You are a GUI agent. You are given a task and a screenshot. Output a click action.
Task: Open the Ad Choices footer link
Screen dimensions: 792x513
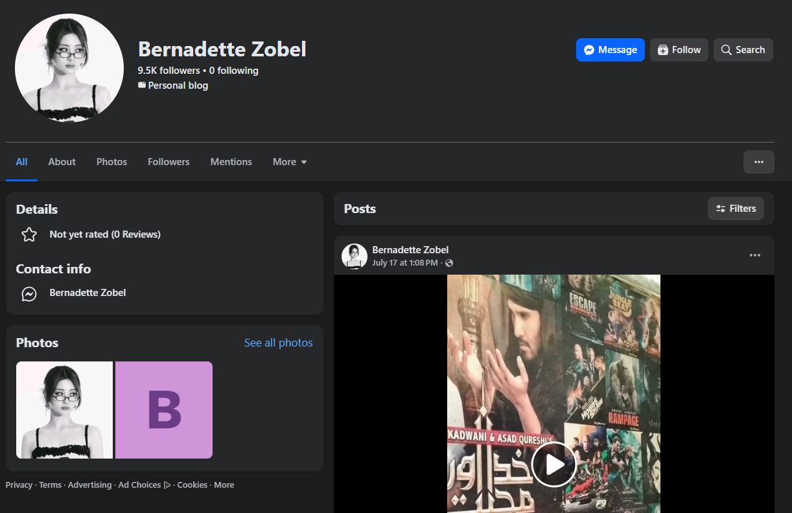(x=144, y=485)
